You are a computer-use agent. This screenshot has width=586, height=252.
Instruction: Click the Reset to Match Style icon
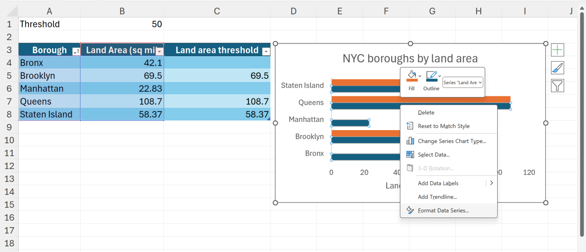[410, 126]
